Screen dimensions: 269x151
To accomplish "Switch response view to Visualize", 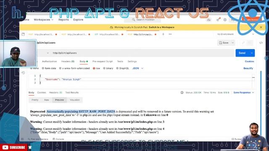I will point(75,100).
